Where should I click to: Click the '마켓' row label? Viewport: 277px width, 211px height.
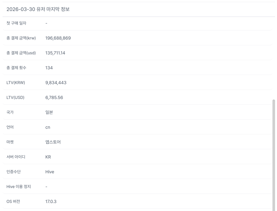click(x=10, y=142)
